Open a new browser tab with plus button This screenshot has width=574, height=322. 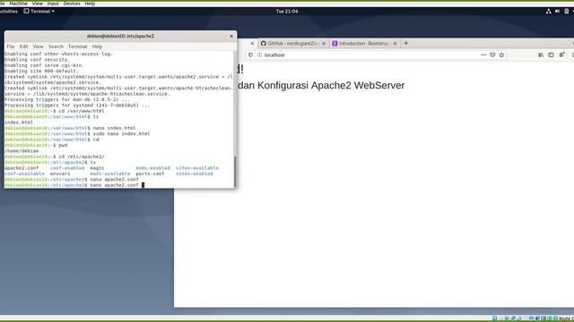pyautogui.click(x=405, y=43)
